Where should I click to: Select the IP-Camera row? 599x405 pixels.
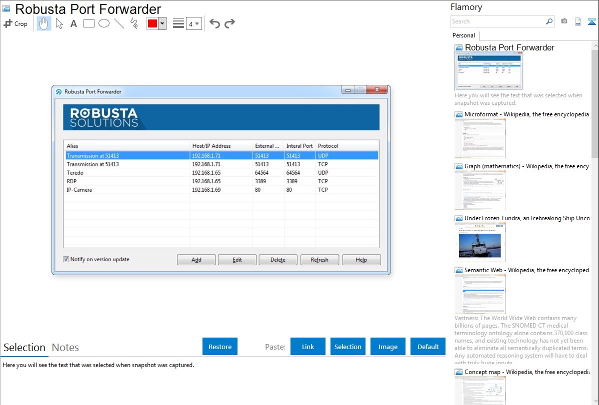tap(221, 190)
